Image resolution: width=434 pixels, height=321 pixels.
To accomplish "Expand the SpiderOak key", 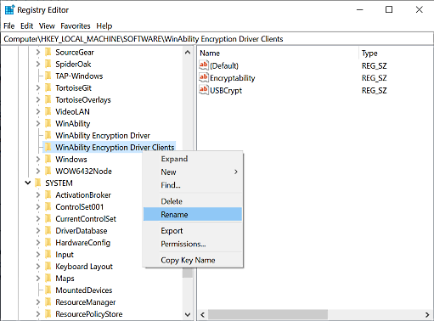I will (x=38, y=64).
